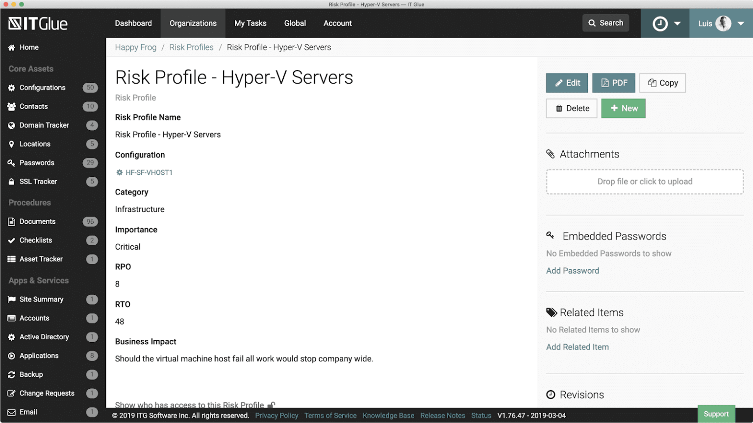Open Passwords from the sidebar
Viewport: 753px width, 423px height.
click(37, 163)
